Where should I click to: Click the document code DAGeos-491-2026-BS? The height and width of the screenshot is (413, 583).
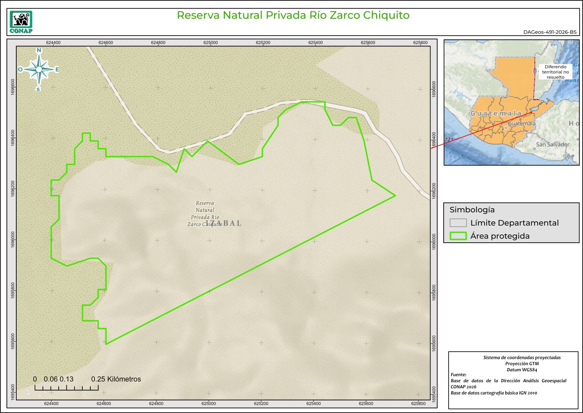(x=550, y=32)
